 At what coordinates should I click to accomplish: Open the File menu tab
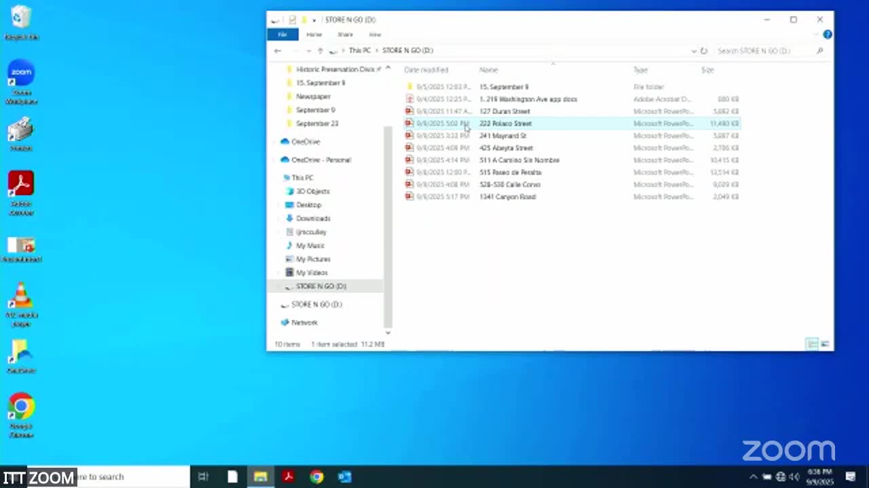click(282, 35)
